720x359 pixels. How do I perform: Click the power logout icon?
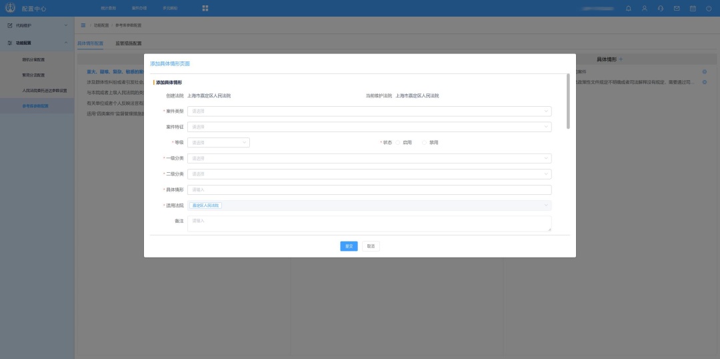pos(709,8)
